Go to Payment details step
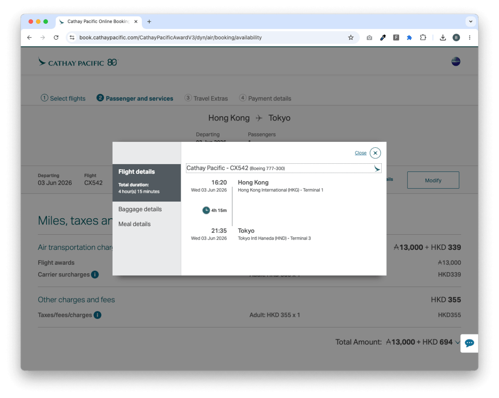 265,98
